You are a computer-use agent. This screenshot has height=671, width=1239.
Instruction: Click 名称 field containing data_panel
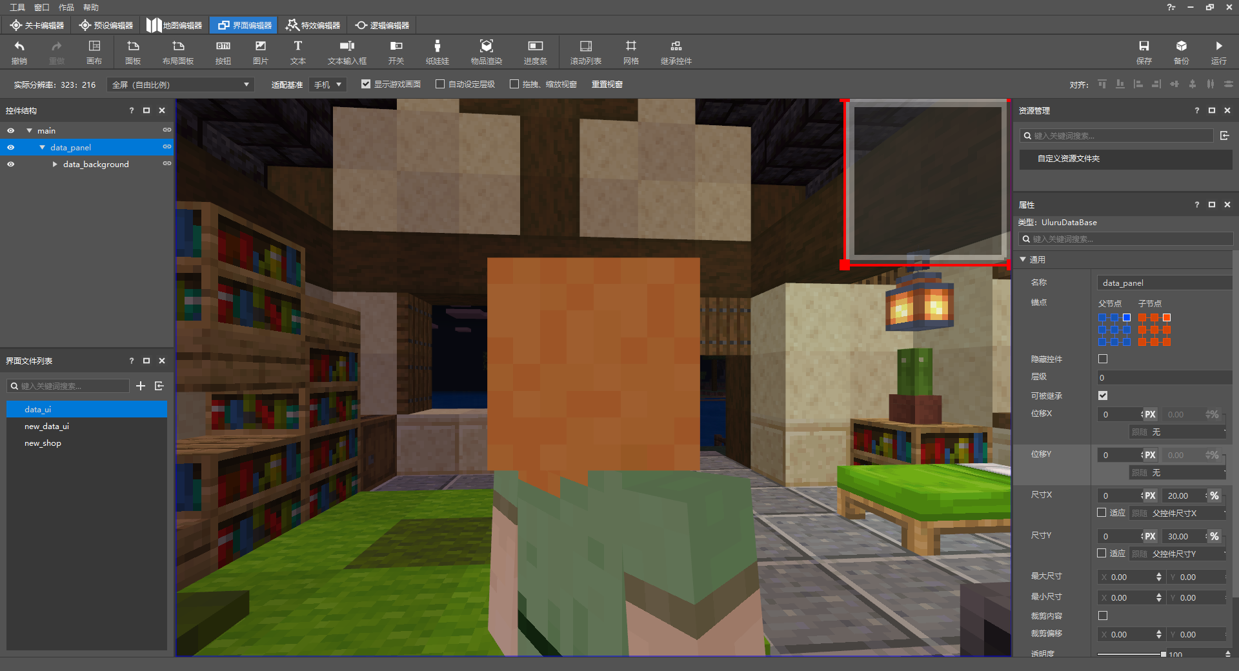click(x=1164, y=283)
